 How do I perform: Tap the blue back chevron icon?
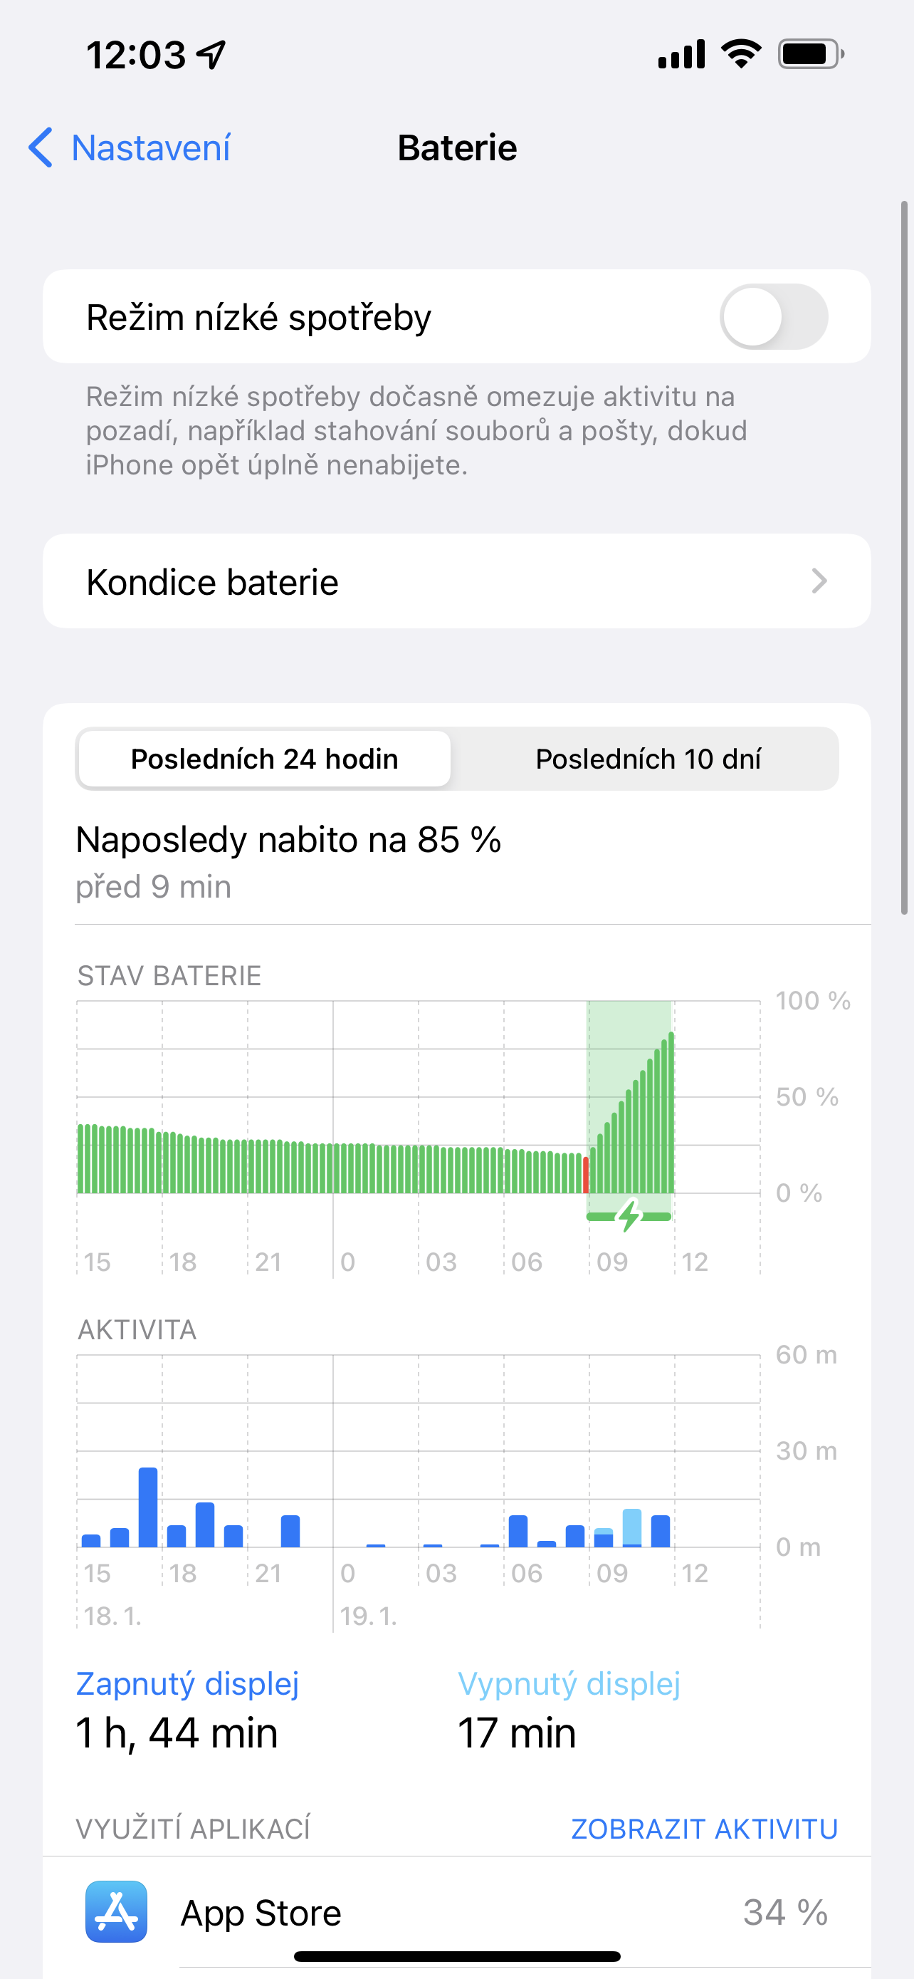(x=41, y=147)
